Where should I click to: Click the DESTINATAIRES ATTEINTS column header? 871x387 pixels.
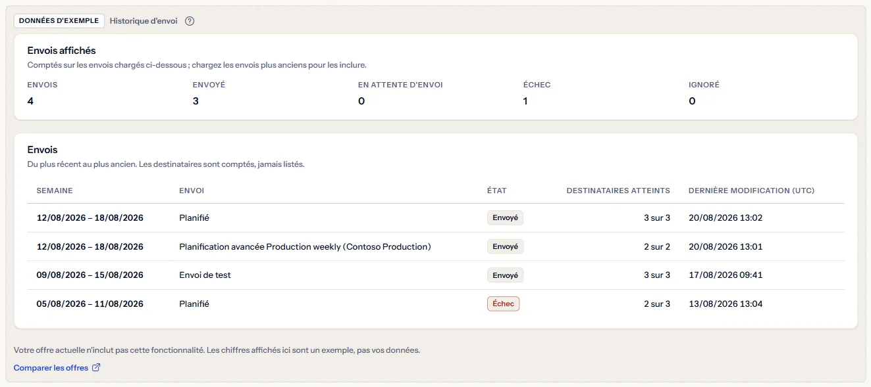618,191
